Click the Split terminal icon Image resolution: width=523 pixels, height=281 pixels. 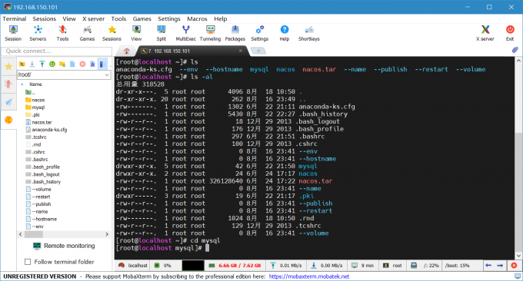pos(161,33)
